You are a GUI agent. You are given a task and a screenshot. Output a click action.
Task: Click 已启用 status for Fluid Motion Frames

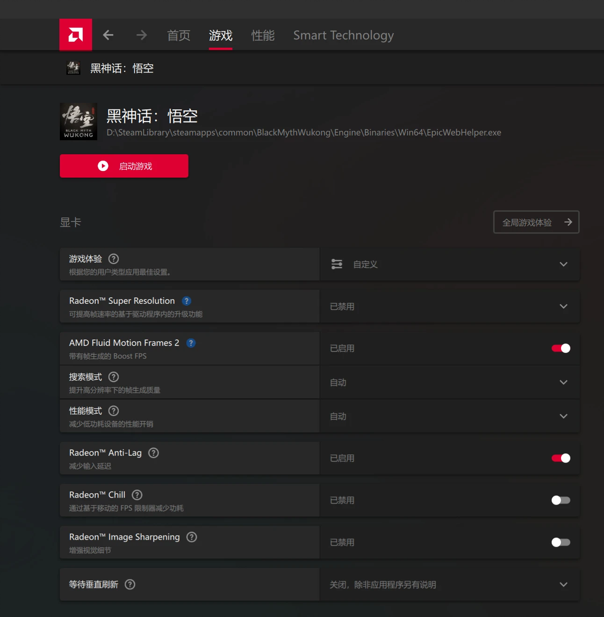pyautogui.click(x=342, y=349)
